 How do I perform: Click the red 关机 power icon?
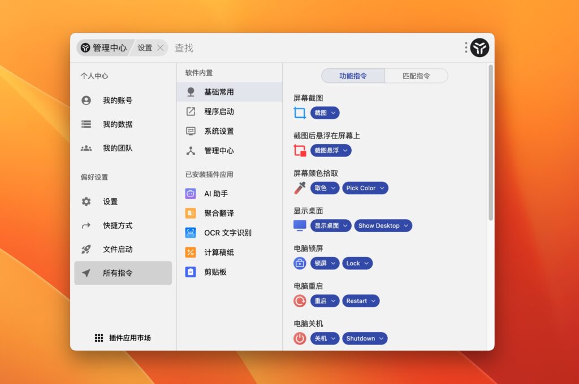[299, 338]
